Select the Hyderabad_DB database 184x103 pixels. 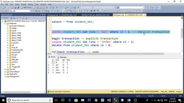(17, 50)
